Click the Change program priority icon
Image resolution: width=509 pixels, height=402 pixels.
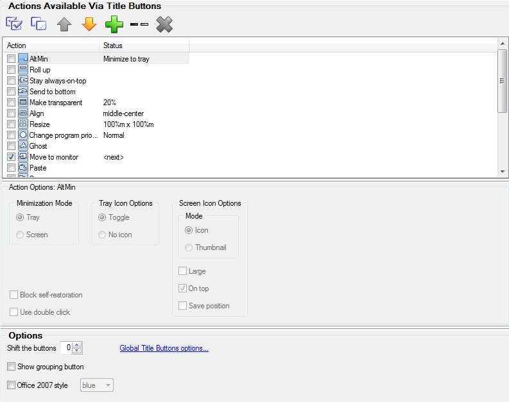[x=23, y=135]
